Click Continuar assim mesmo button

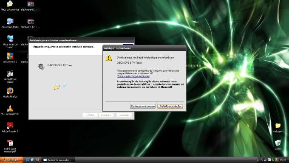143,106
